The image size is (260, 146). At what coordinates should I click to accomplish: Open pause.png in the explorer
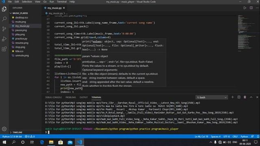tap(21, 30)
